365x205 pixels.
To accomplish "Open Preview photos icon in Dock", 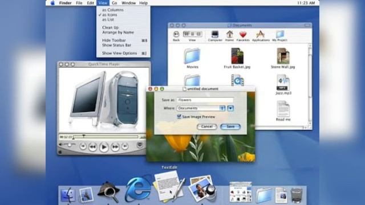I will pos(202,188).
